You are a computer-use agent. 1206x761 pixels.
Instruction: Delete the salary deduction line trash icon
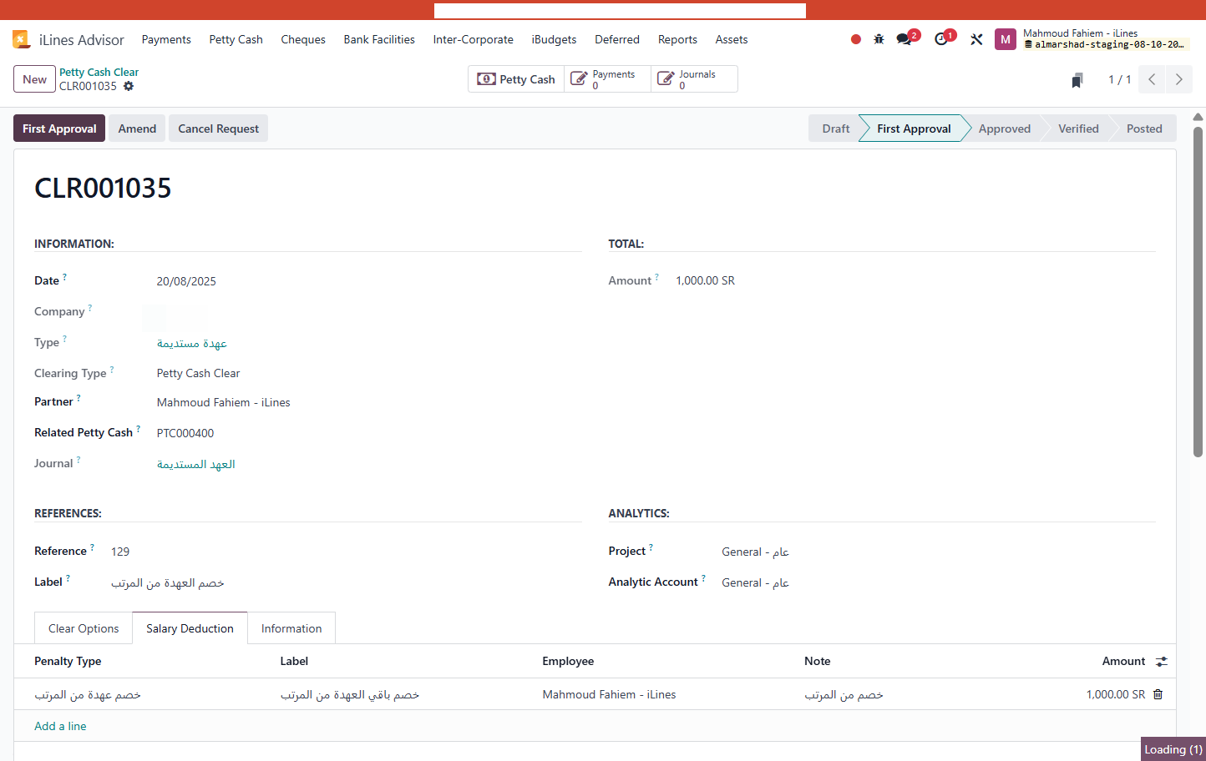(x=1158, y=694)
